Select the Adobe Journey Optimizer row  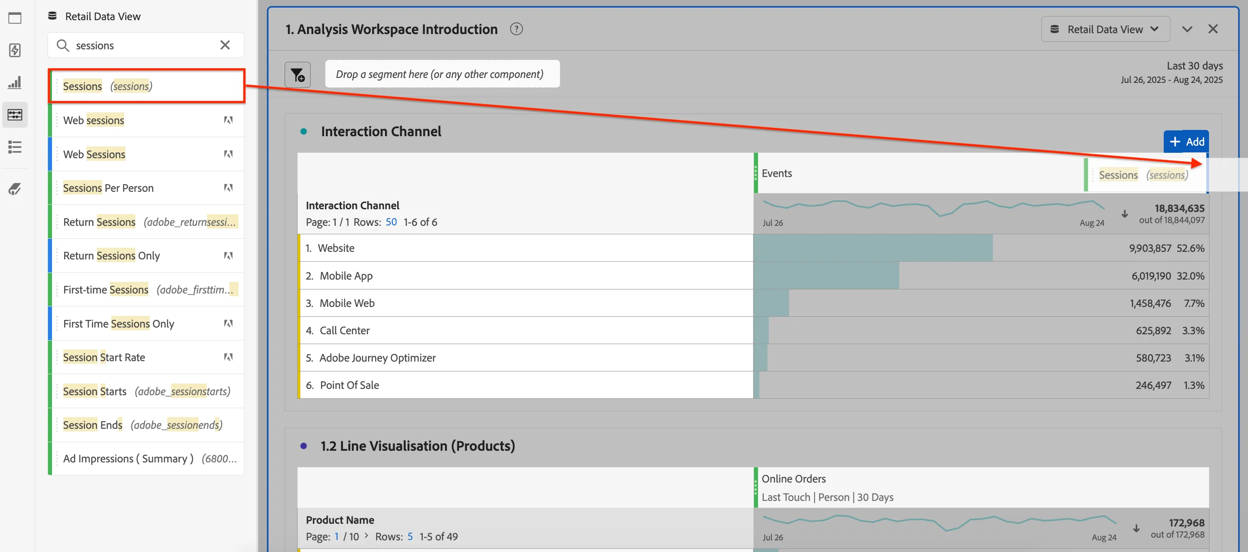click(x=526, y=358)
